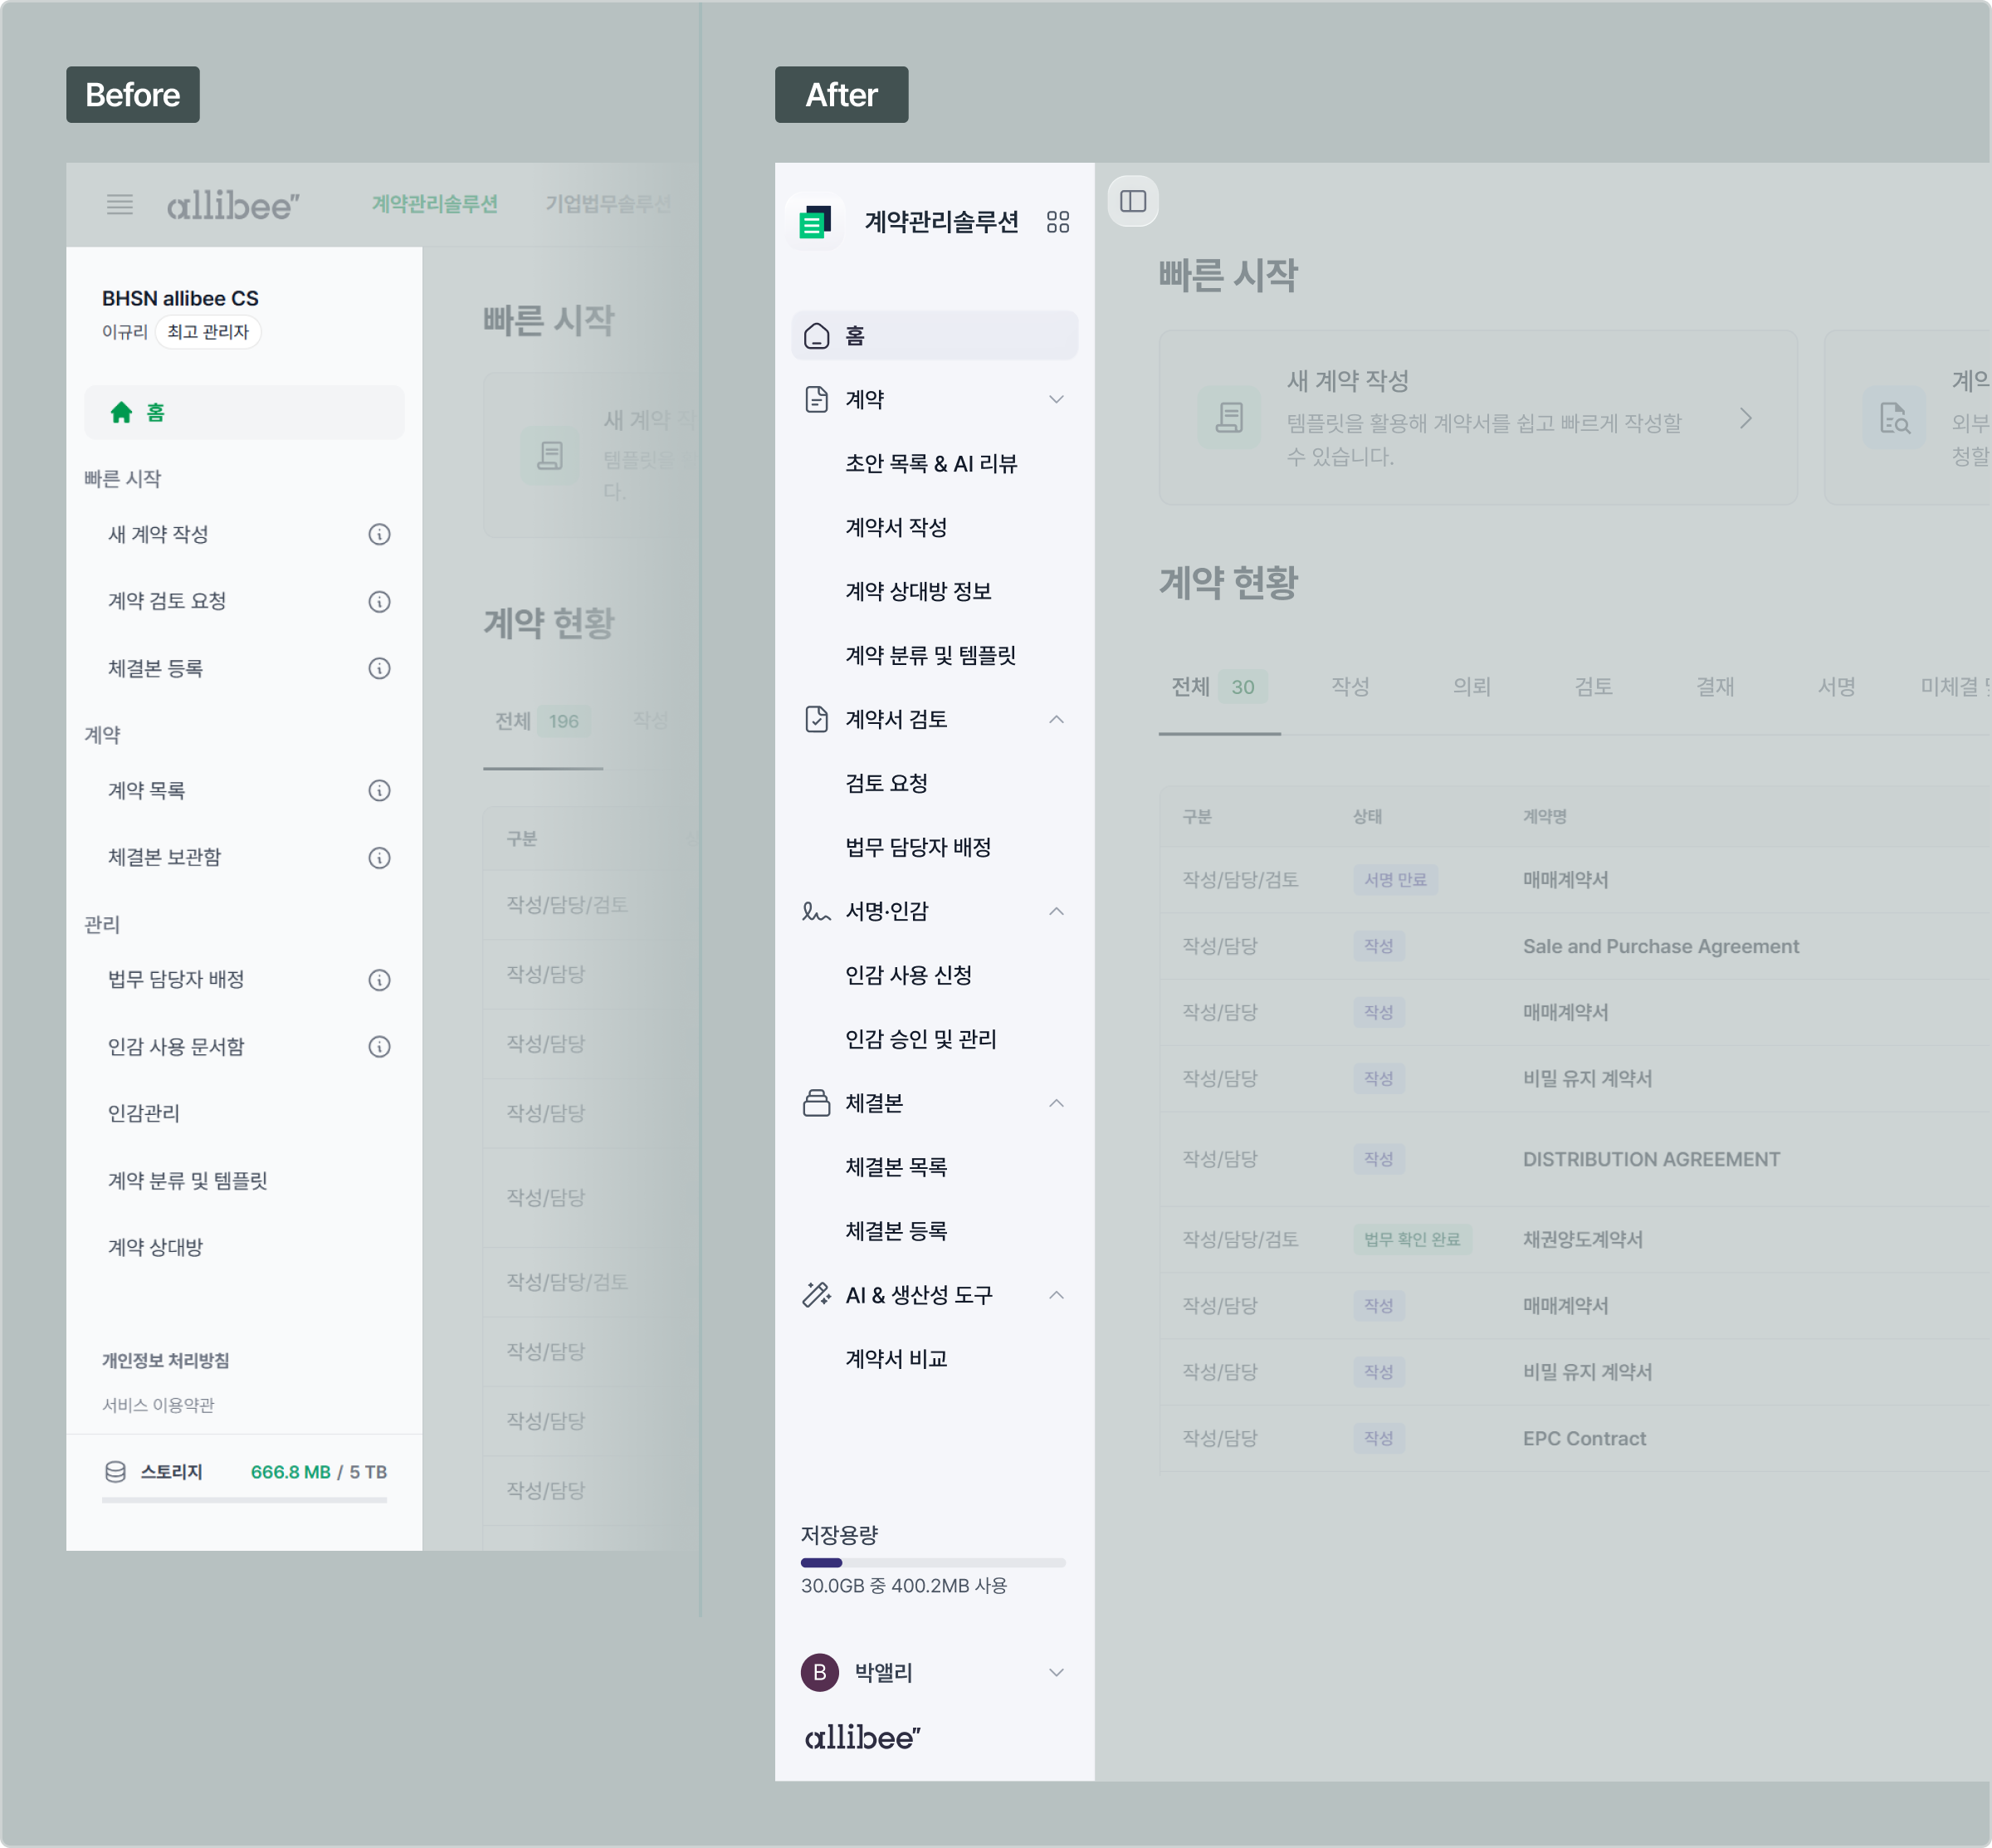Expand the 계약 section chevron
Image resolution: width=1992 pixels, height=1848 pixels.
click(1056, 399)
